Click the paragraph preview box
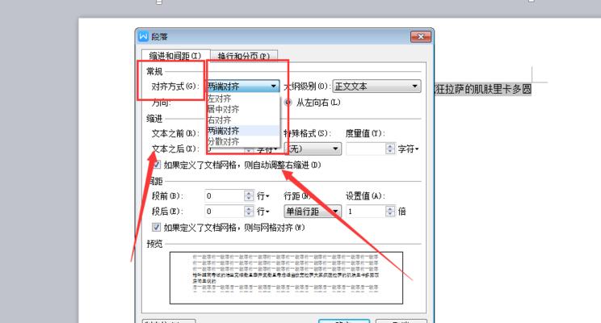Viewport: 601px width, 323px height. click(286, 278)
